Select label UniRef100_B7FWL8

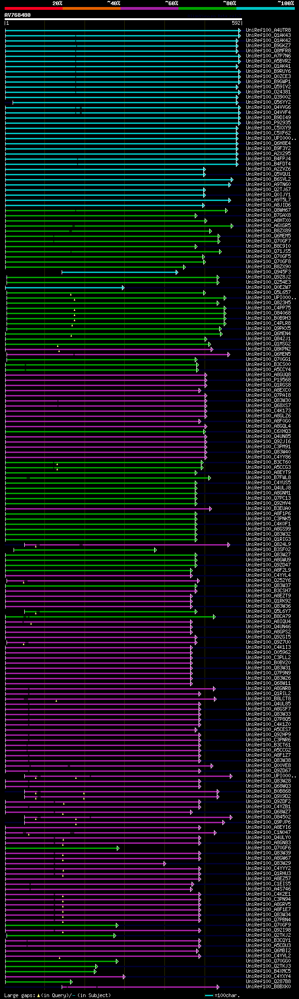(x=268, y=478)
